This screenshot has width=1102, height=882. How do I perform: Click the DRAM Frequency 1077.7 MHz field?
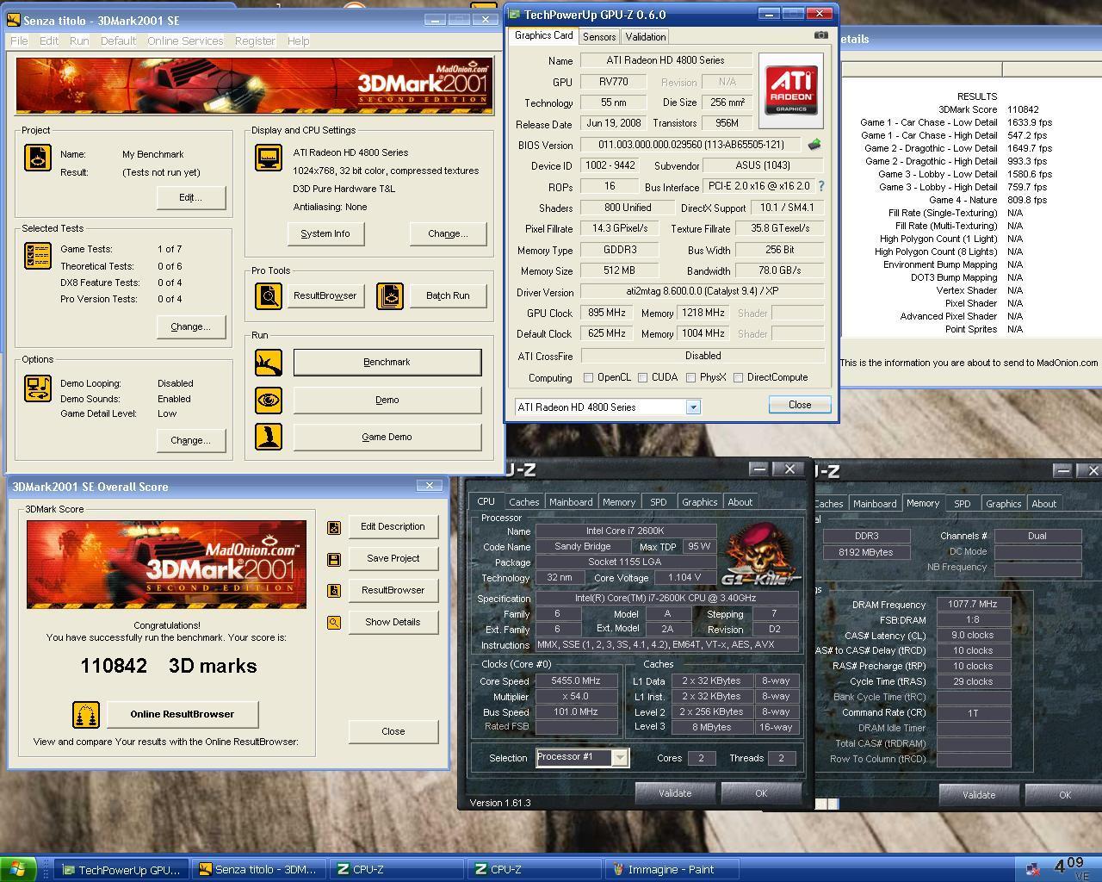pyautogui.click(x=974, y=605)
